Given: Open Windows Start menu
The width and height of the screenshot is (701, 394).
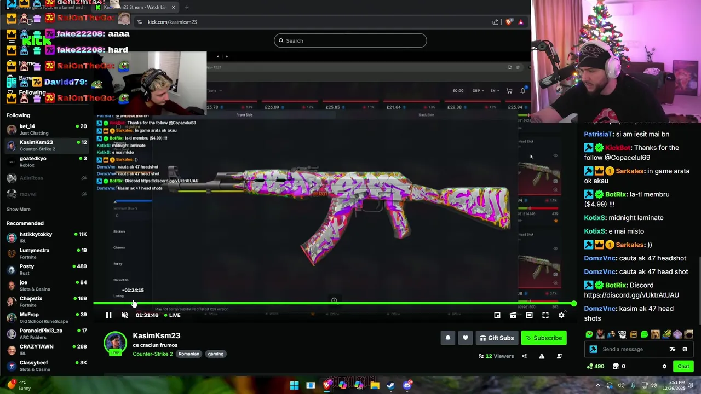Looking at the screenshot, I should click(x=294, y=385).
